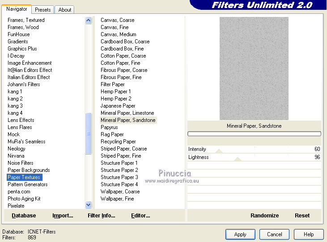Choose Mineral Paper, Limestone filter

coord(127,113)
